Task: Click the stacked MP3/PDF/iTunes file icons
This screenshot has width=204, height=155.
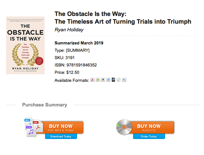Action: (x=34, y=127)
